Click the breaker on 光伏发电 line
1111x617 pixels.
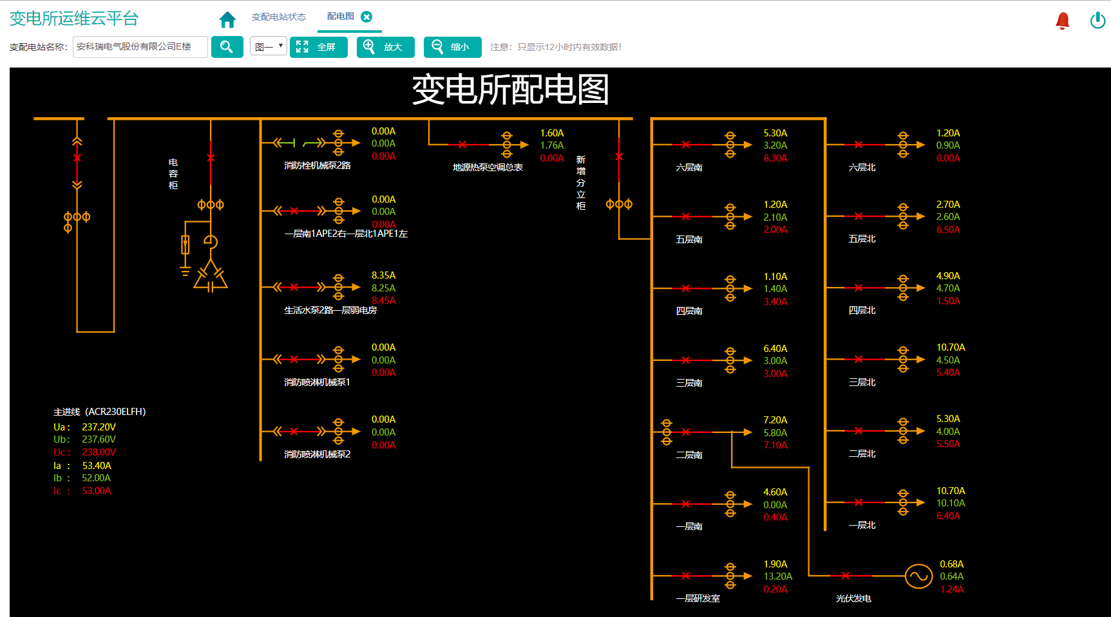(846, 576)
